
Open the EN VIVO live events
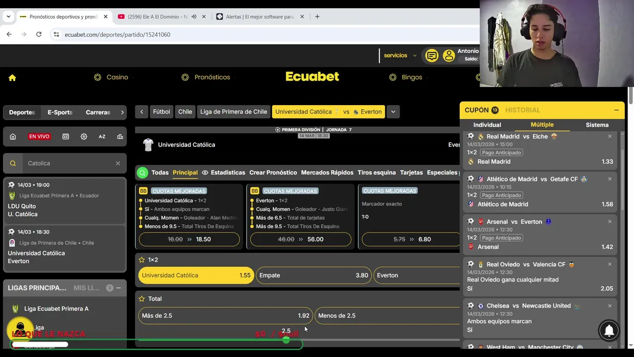pyautogui.click(x=39, y=136)
